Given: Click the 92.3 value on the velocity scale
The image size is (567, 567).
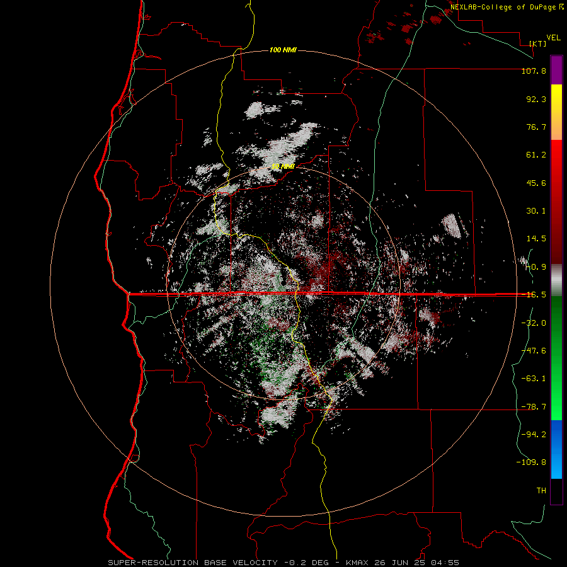Looking at the screenshot, I should coord(536,99).
